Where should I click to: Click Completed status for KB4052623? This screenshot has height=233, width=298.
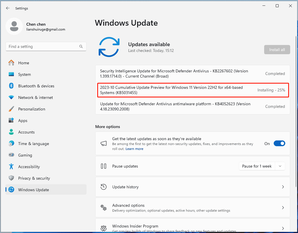(275, 107)
